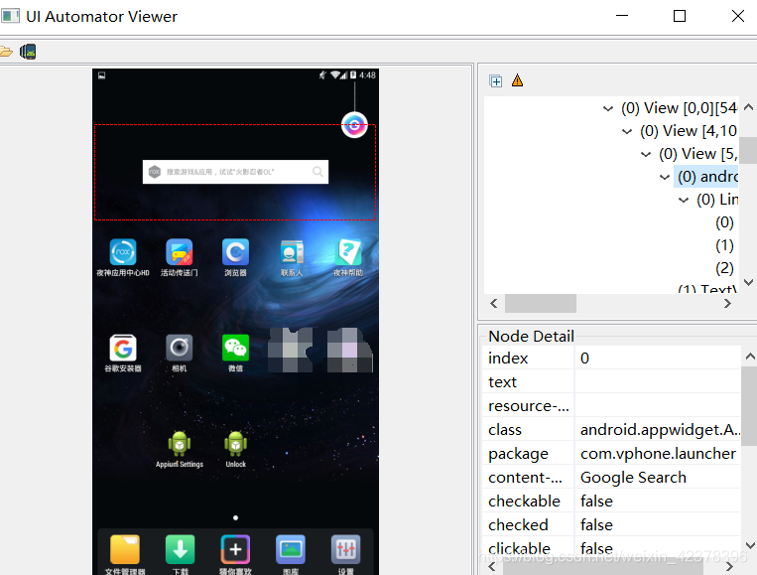This screenshot has width=757, height=575.
Task: Tap the round colorful floating assistant icon
Action: (354, 125)
